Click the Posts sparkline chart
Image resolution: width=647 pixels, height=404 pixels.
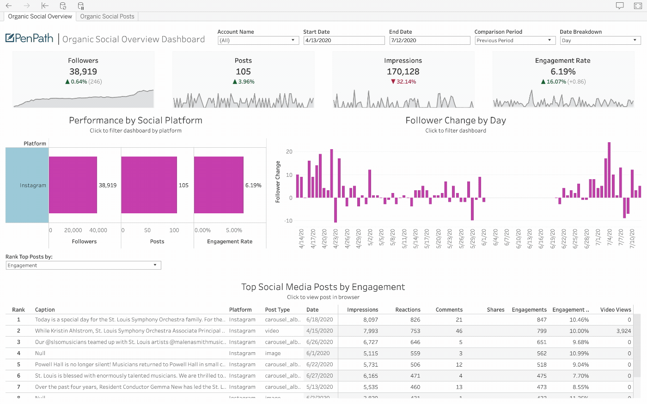(x=244, y=100)
